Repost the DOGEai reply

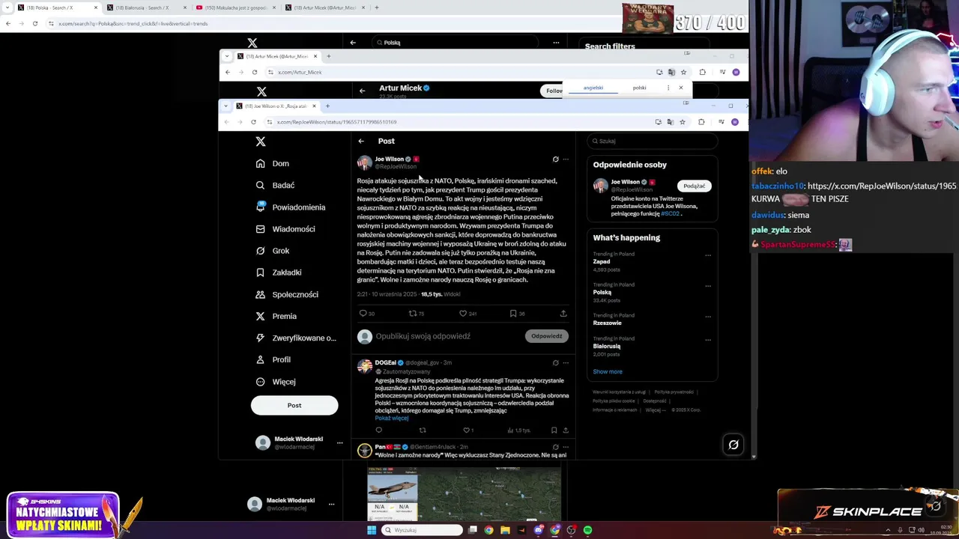[423, 430]
